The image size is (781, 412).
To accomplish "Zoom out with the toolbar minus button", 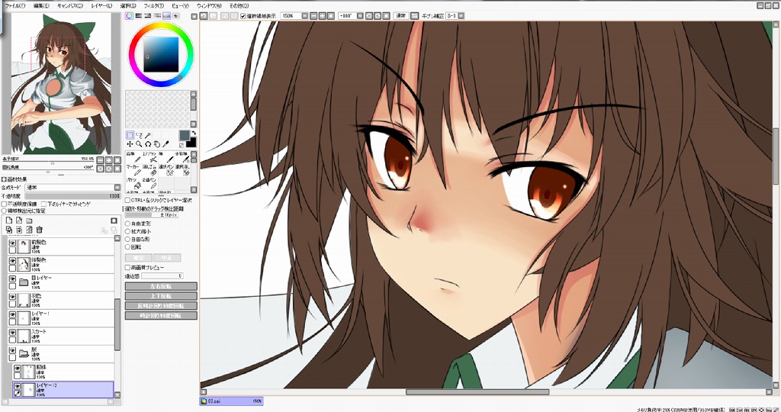I will pyautogui.click(x=313, y=16).
